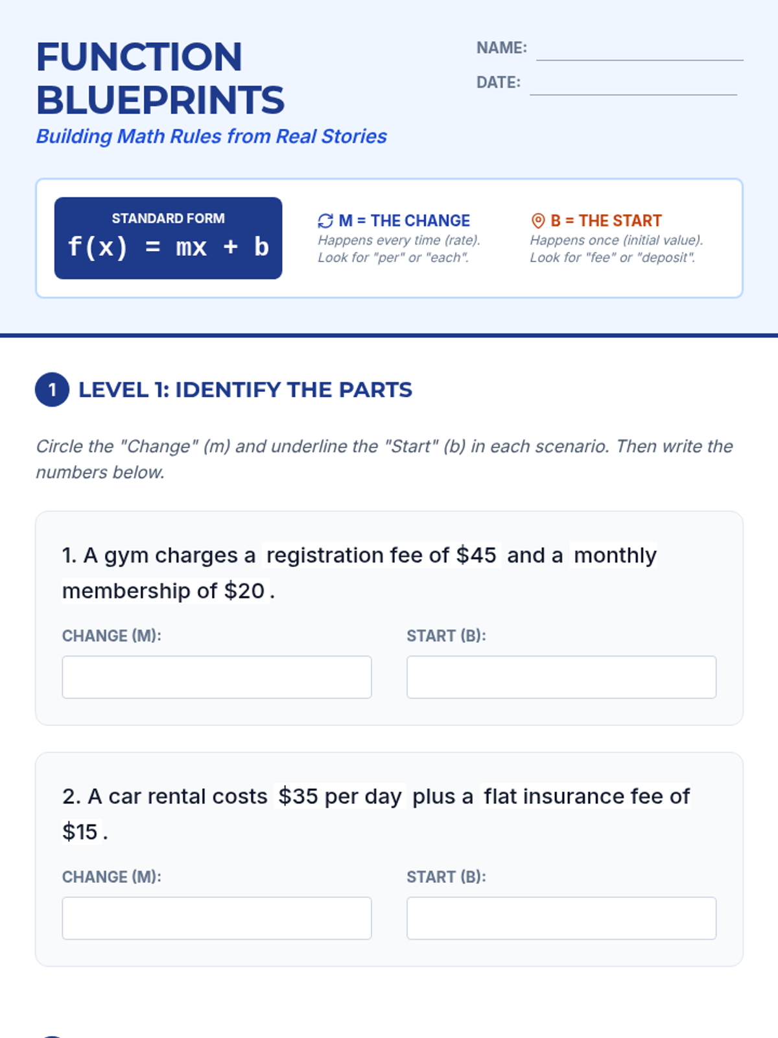Click the location pin icon beside B = THE START

(x=538, y=221)
